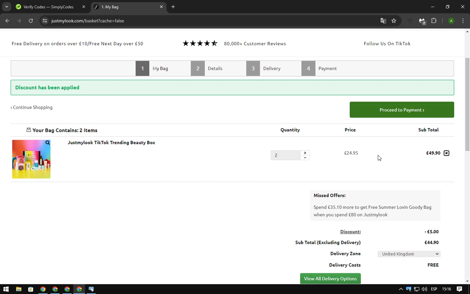This screenshot has height=294, width=470.
Task: Click the volume speaker icon
Action: point(424,289)
